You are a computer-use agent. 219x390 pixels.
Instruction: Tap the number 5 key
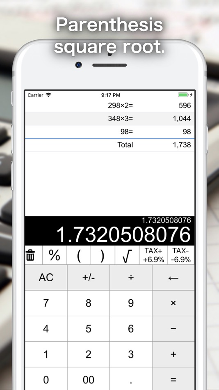89,329
